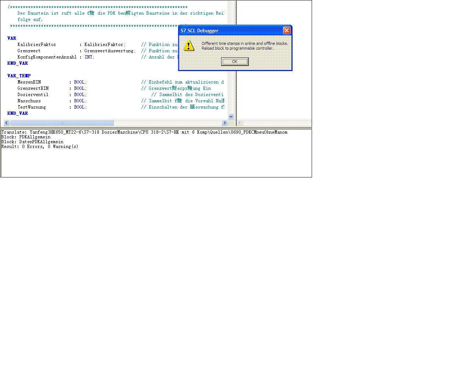Click the VAR_TEMP keyword
The image size is (471, 377).
(x=19, y=76)
